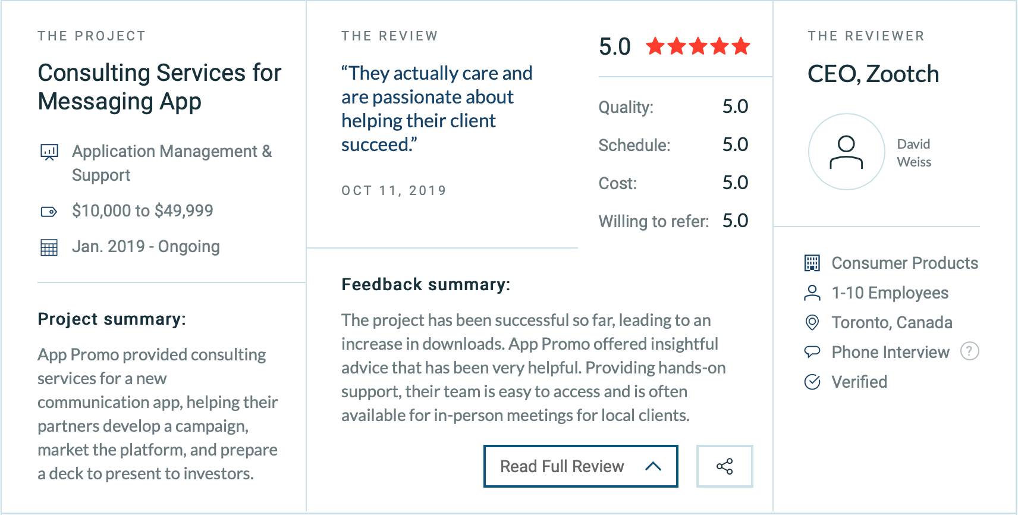Click the Toronto location pin icon

pos(812,322)
